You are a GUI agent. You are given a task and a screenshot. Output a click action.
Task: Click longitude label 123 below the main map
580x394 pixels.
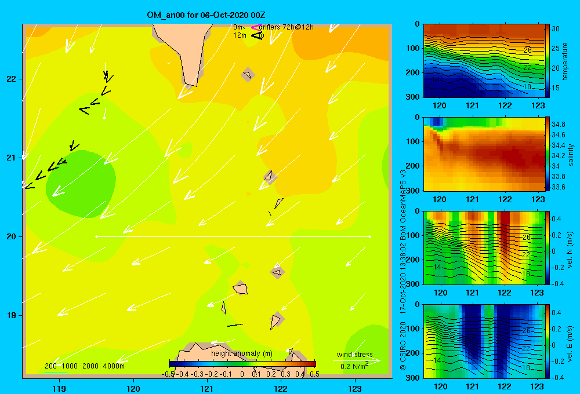(x=355, y=388)
